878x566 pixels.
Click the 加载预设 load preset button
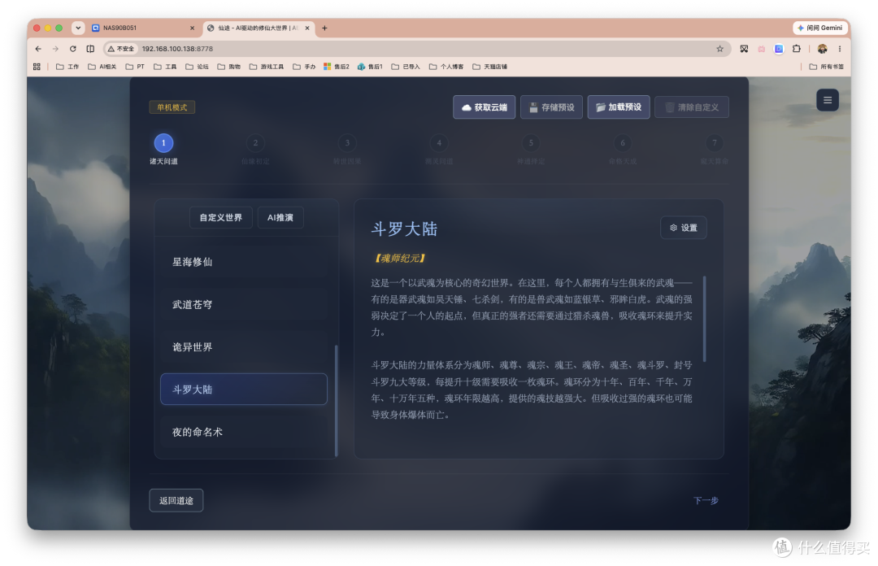click(618, 107)
